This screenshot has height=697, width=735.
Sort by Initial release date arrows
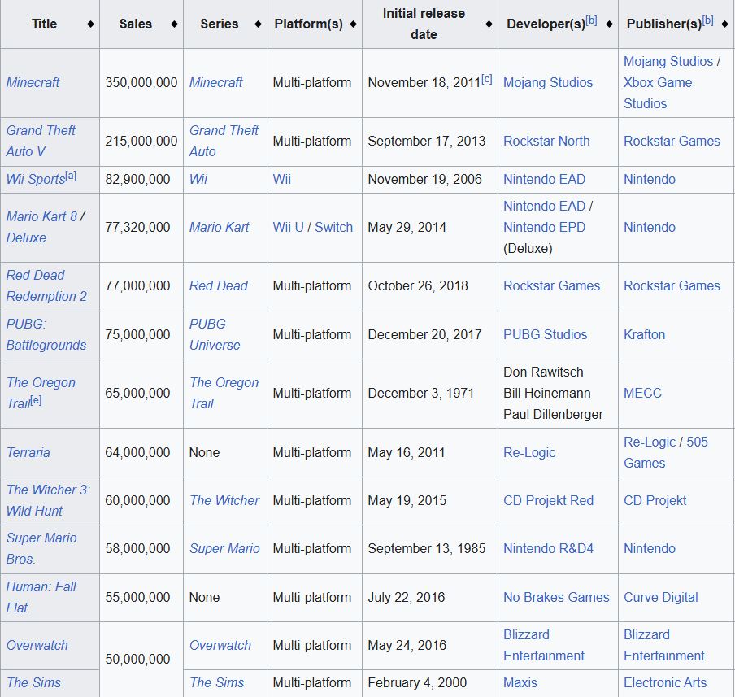(x=489, y=24)
